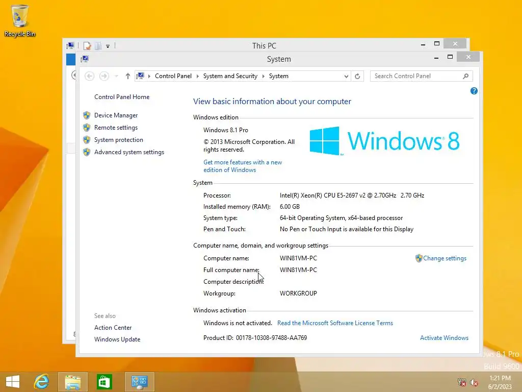Screen dimensions: 522x392
Task: Click the computer icon in the address bar
Action: tap(140, 76)
